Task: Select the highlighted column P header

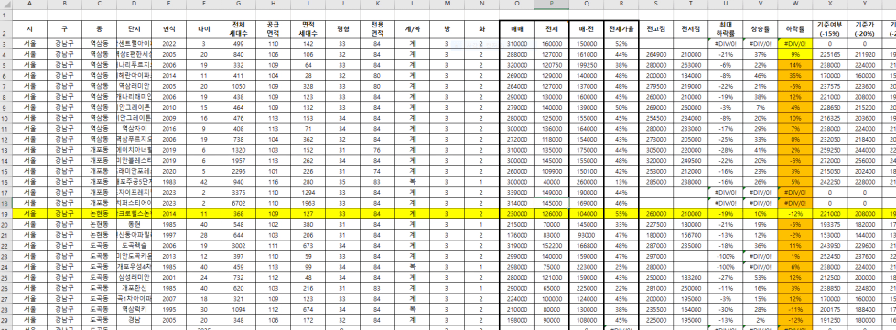Action: point(552,5)
